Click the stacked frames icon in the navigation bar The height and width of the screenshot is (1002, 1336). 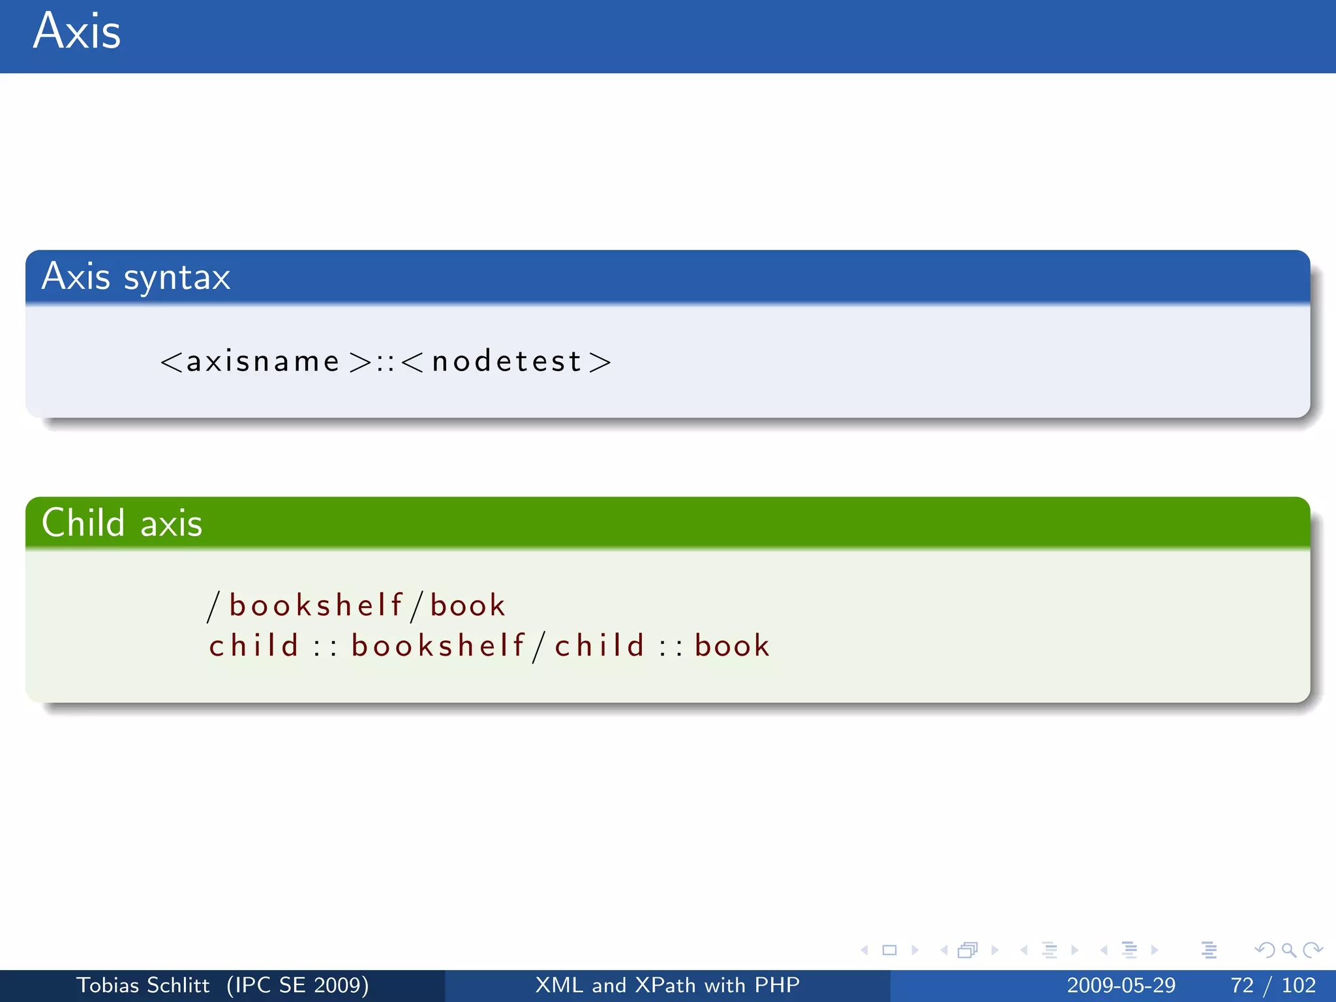(967, 950)
